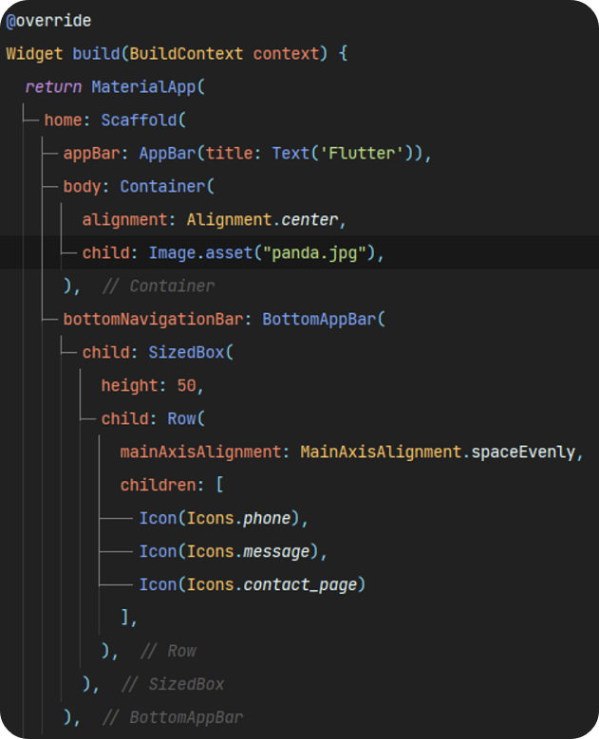Click 'mainAxisAlignment' property name
The image size is (599, 739).
tap(200, 453)
